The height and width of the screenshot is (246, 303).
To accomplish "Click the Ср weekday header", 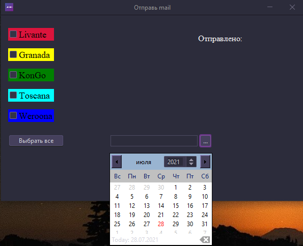I will pyautogui.click(x=161, y=176).
